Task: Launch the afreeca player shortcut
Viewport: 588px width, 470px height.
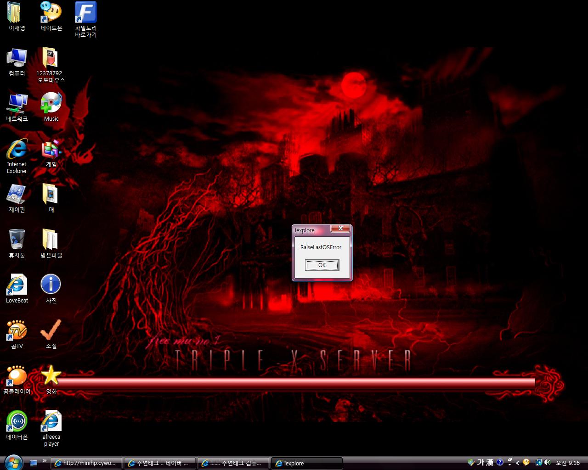Action: tap(51, 428)
